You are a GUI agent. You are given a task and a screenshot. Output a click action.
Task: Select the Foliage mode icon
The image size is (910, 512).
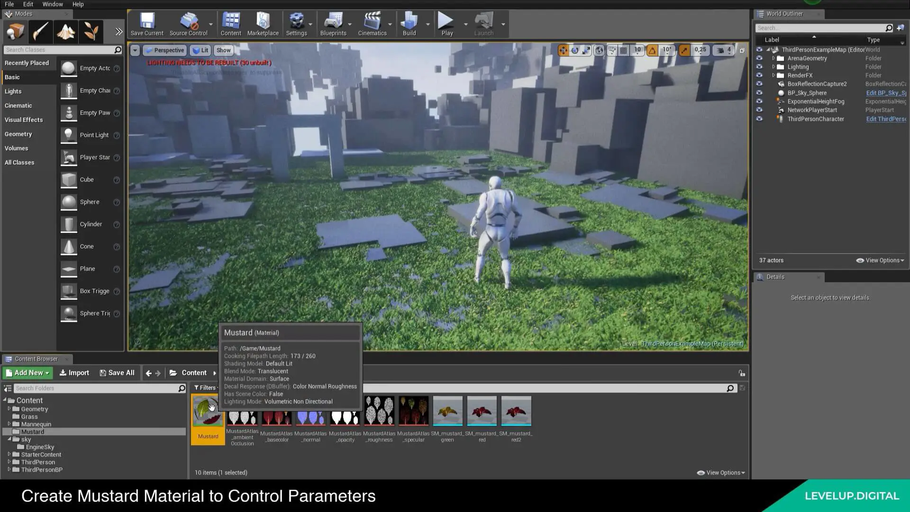tap(91, 32)
